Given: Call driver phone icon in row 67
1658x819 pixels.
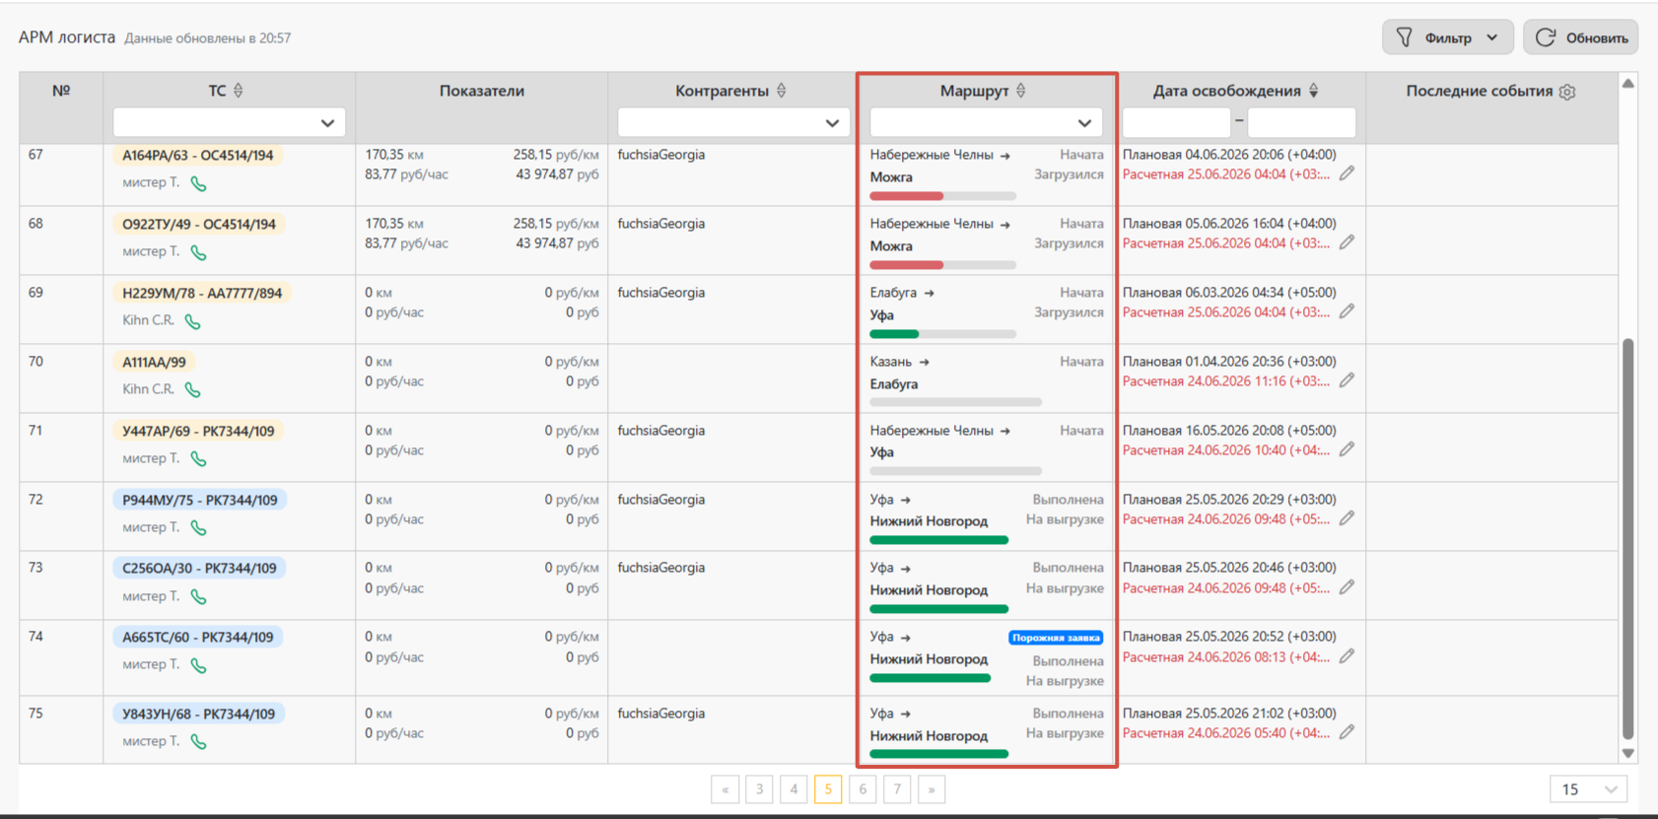Looking at the screenshot, I should pos(198,183).
